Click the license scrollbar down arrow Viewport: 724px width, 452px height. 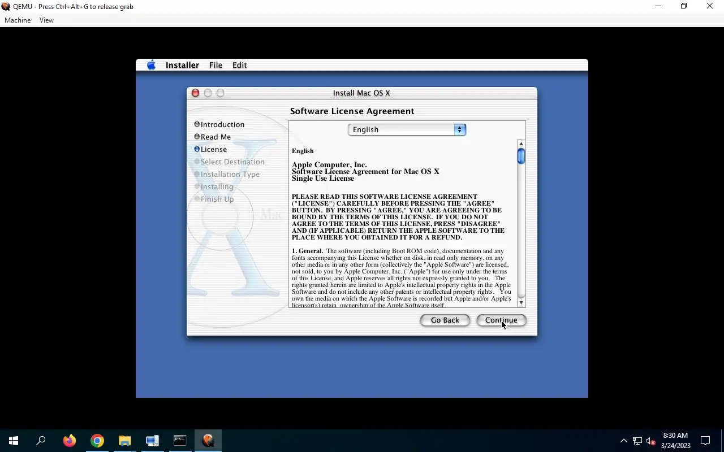pos(521,303)
